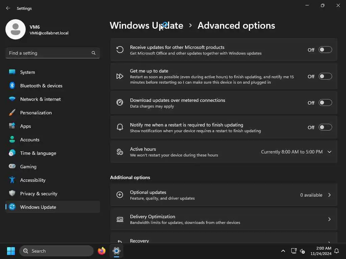Click the back arrow in Settings header

pyautogui.click(x=8, y=8)
